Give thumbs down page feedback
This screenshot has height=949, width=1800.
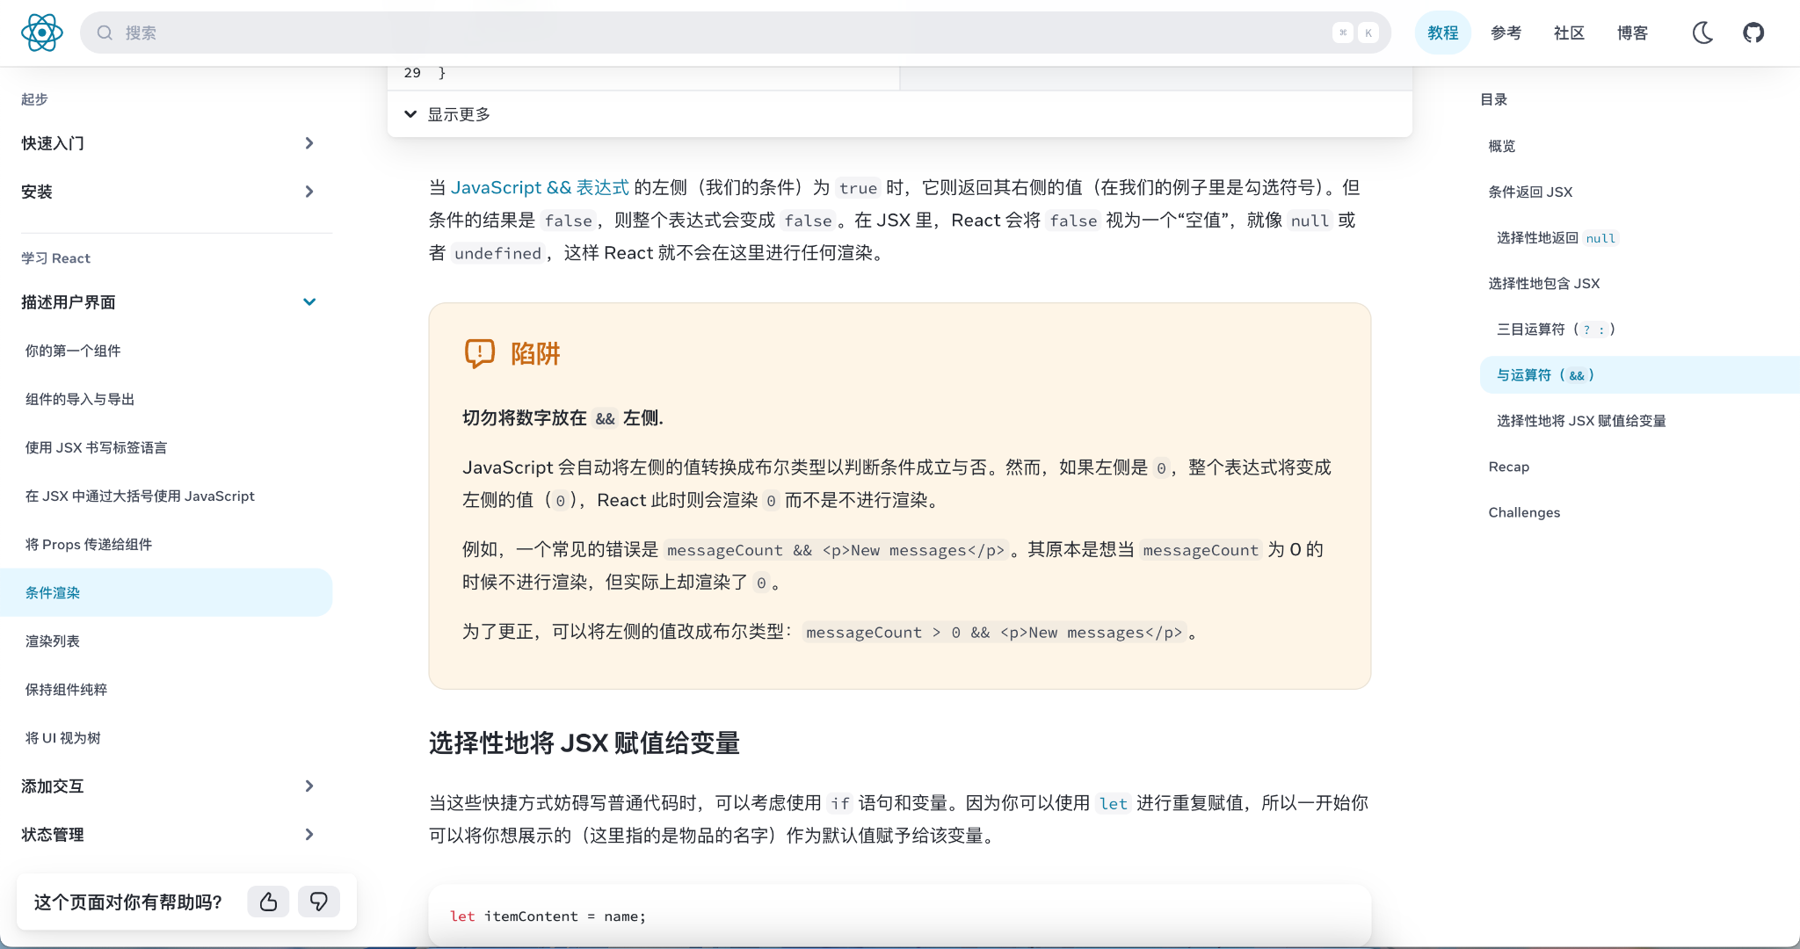point(319,902)
